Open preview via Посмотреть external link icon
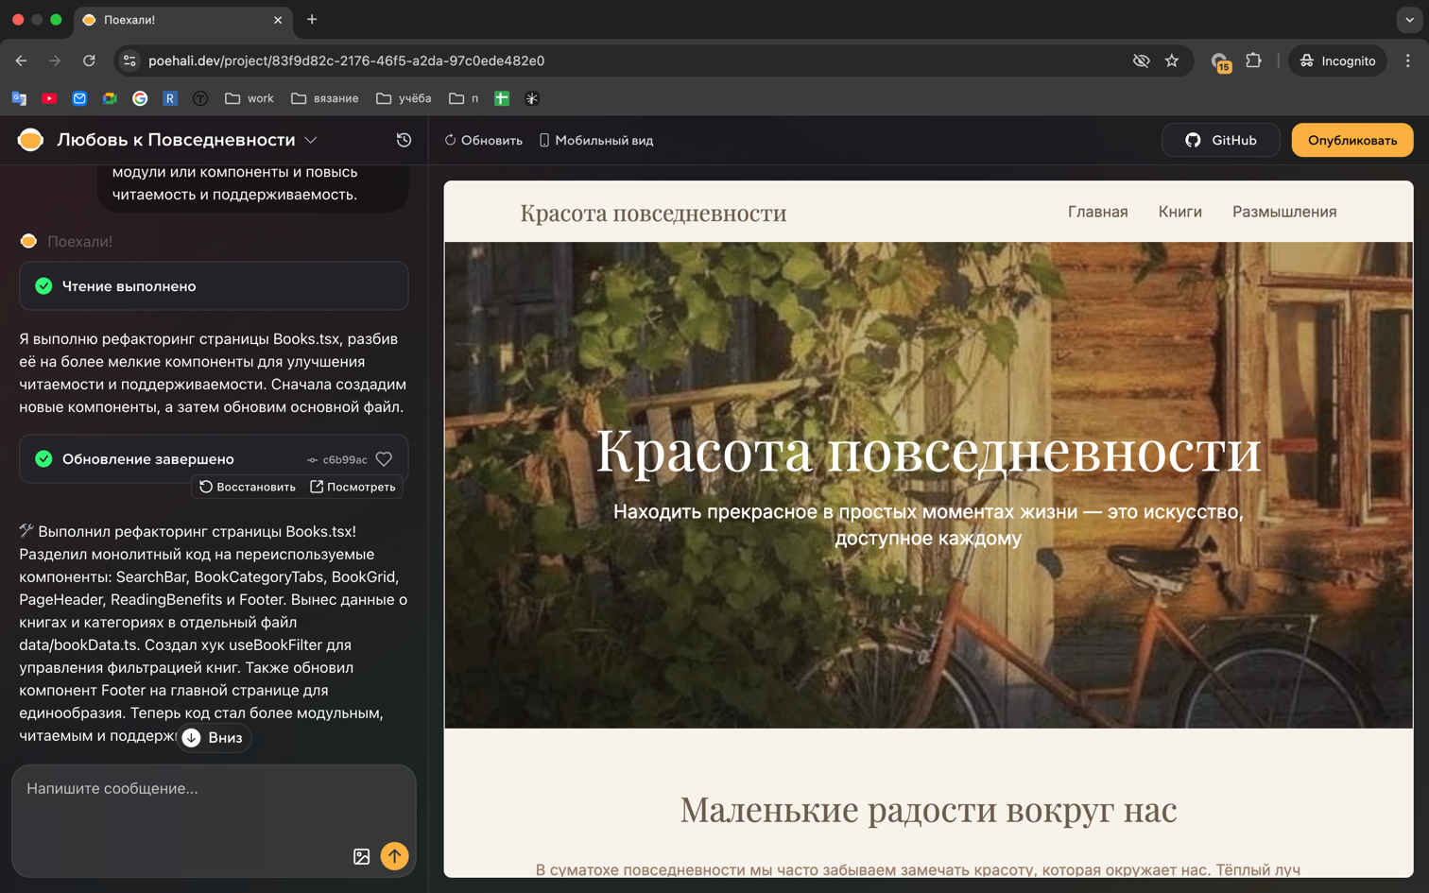1429x893 pixels. pyautogui.click(x=316, y=486)
